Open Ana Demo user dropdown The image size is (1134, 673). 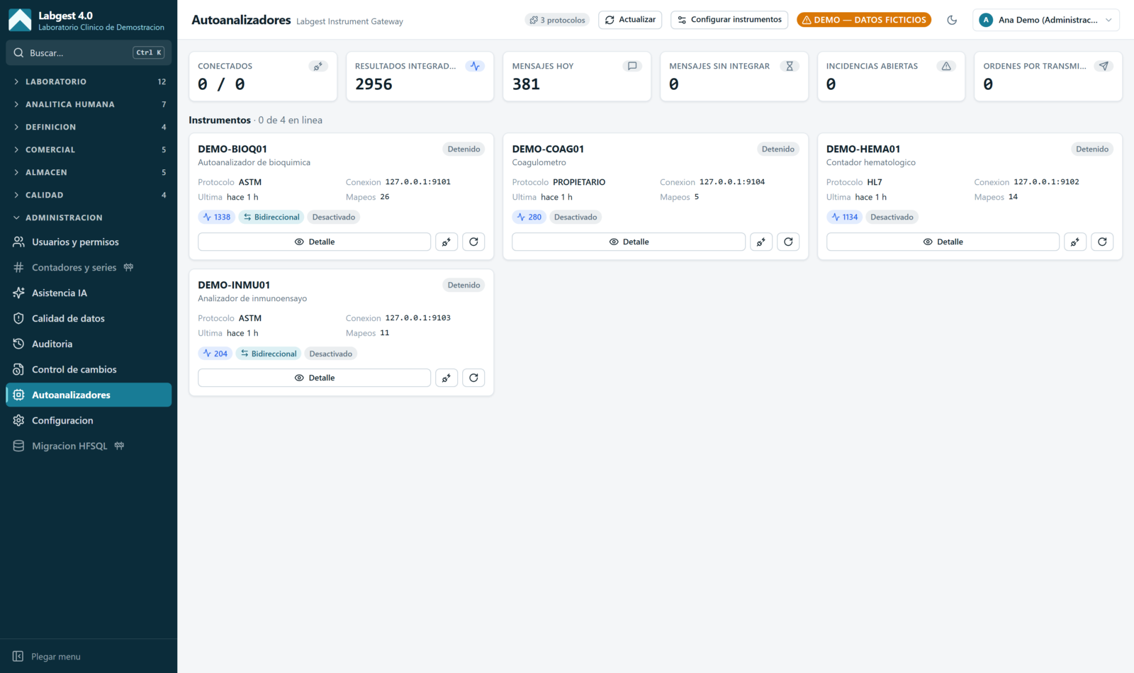(x=1046, y=20)
